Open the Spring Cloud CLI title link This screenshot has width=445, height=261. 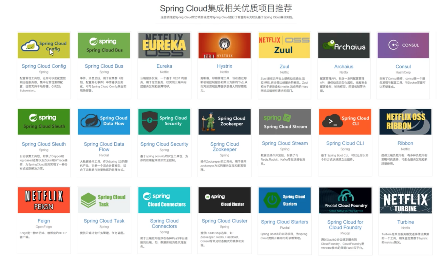[345, 143]
